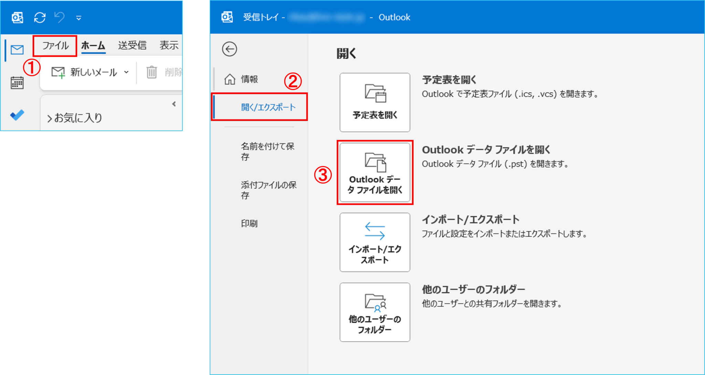705x375 pixels.
Task: Open the 送受信 ribbon tab
Action: (x=132, y=45)
